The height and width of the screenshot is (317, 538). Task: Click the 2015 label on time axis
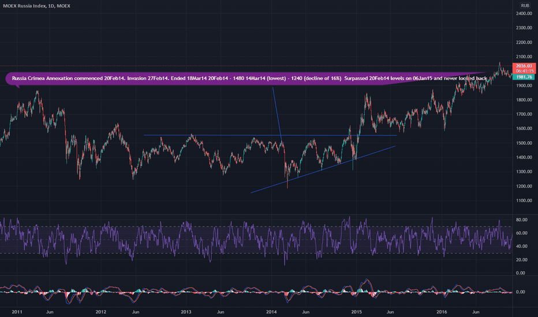[357, 312]
